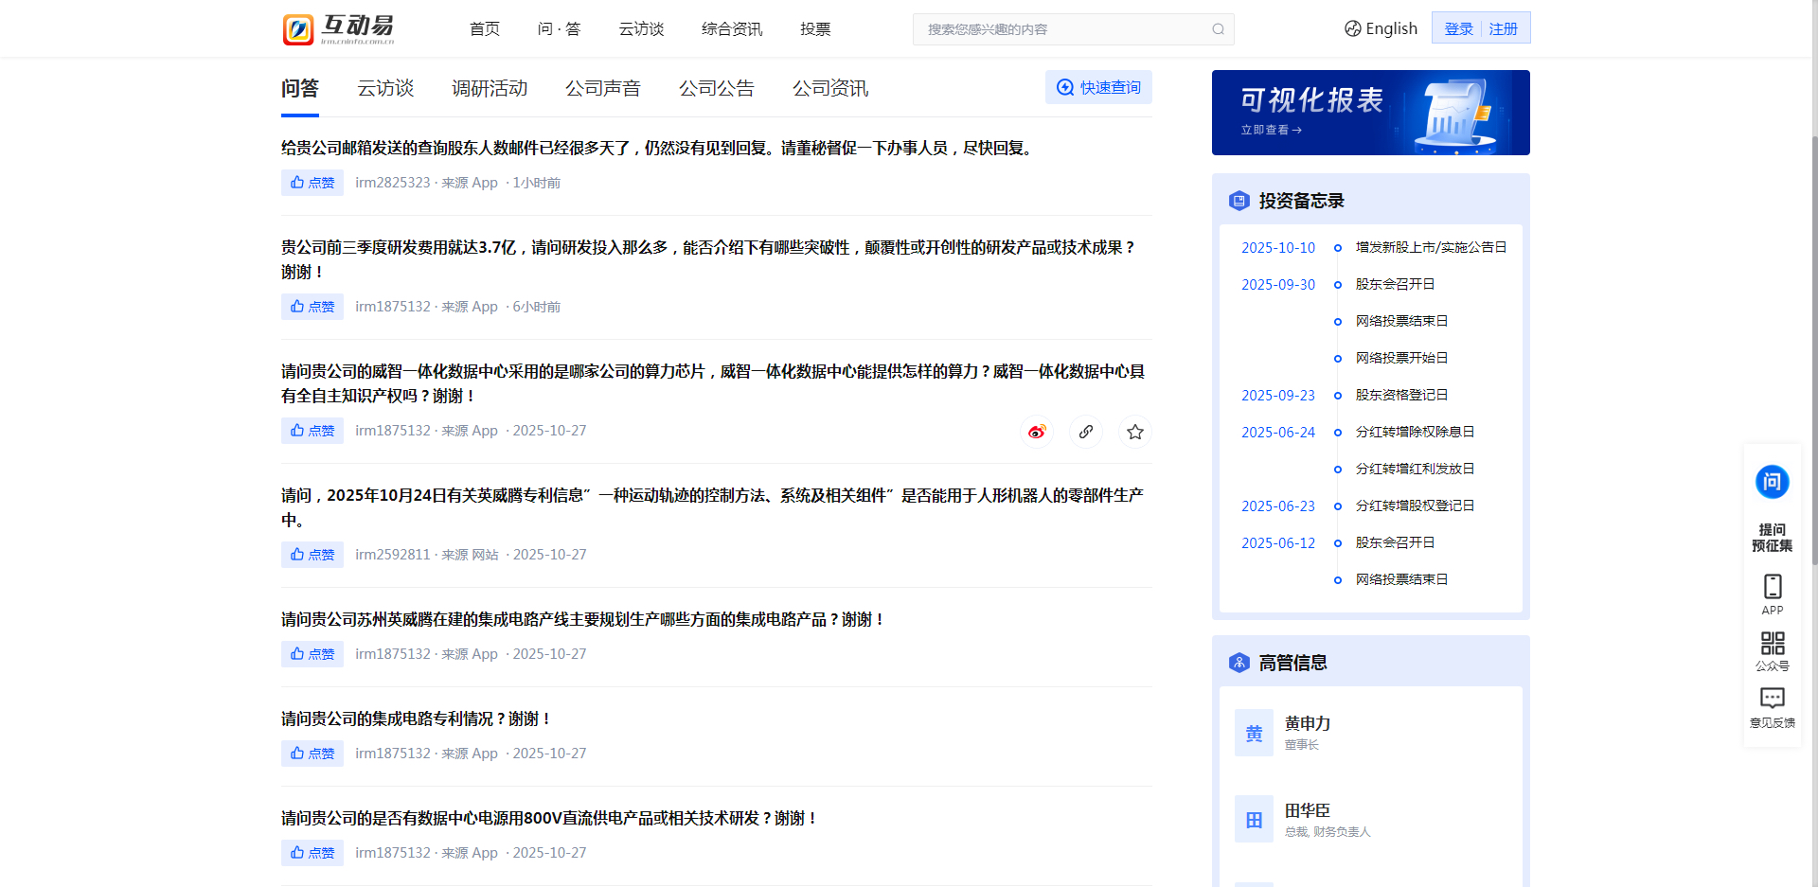Click the Weibo share icon

click(1037, 432)
